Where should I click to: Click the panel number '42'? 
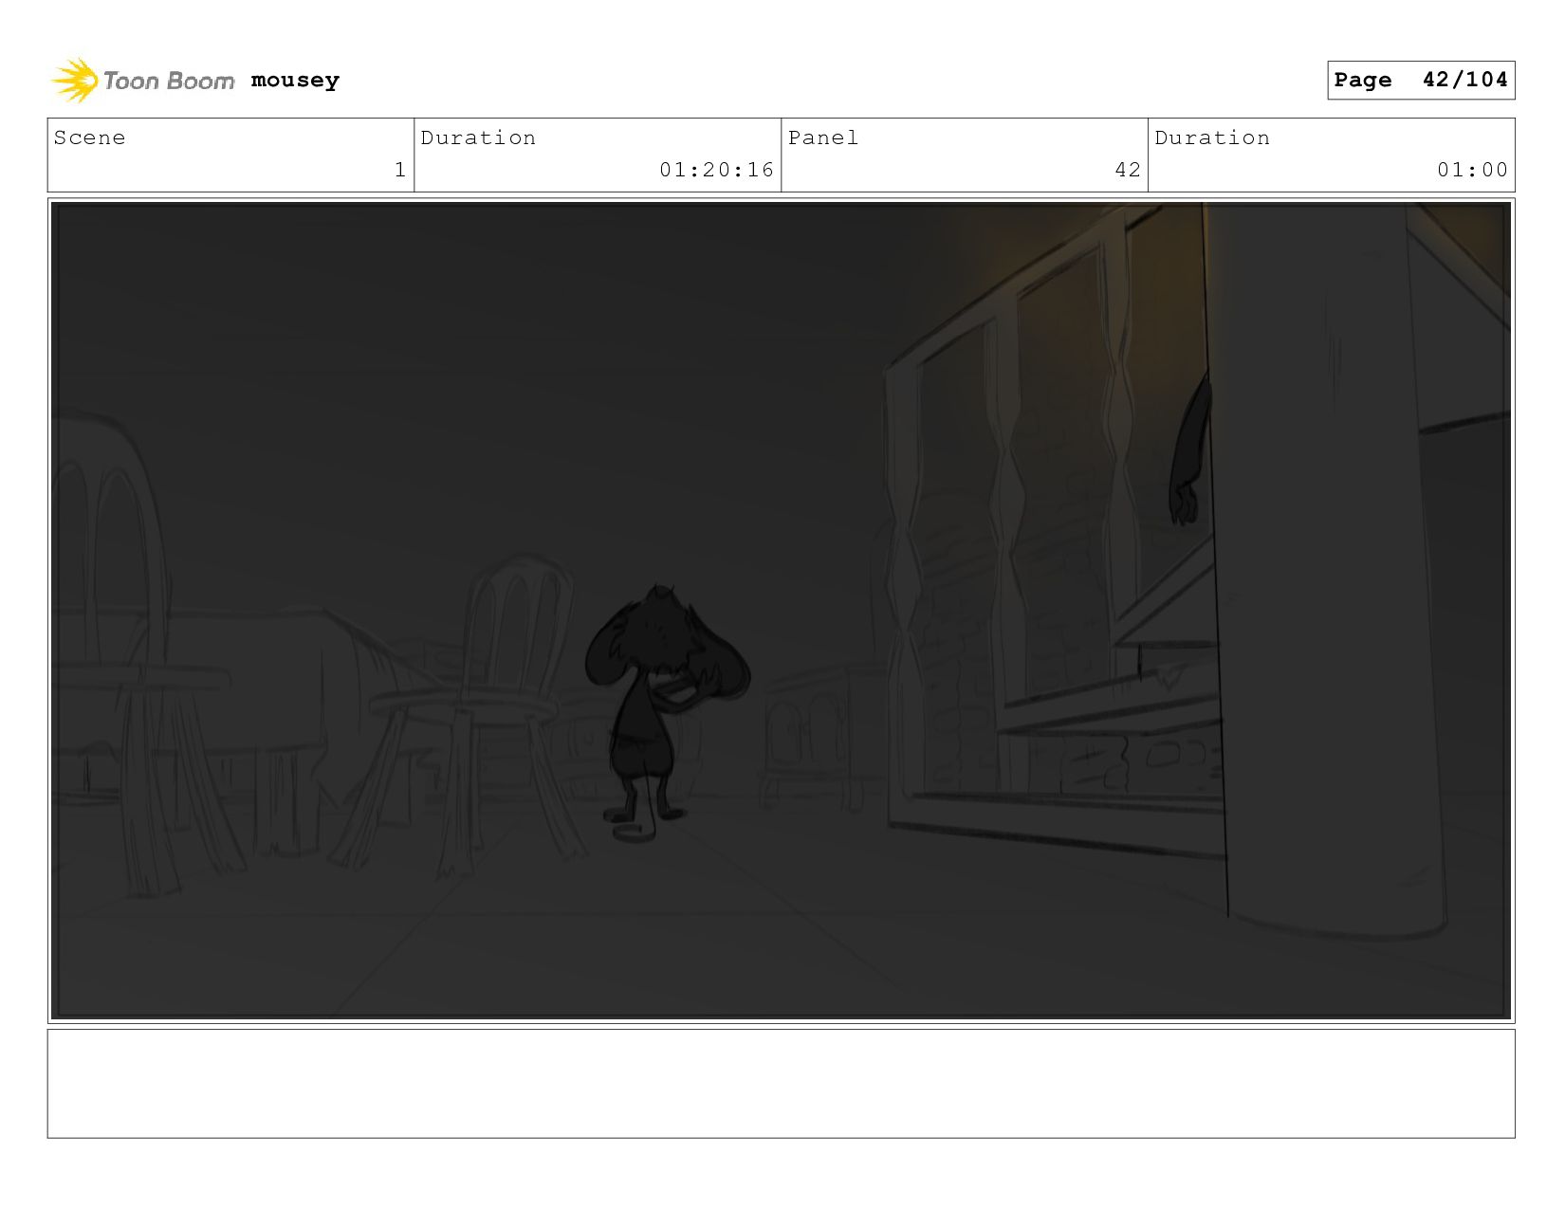1128,170
